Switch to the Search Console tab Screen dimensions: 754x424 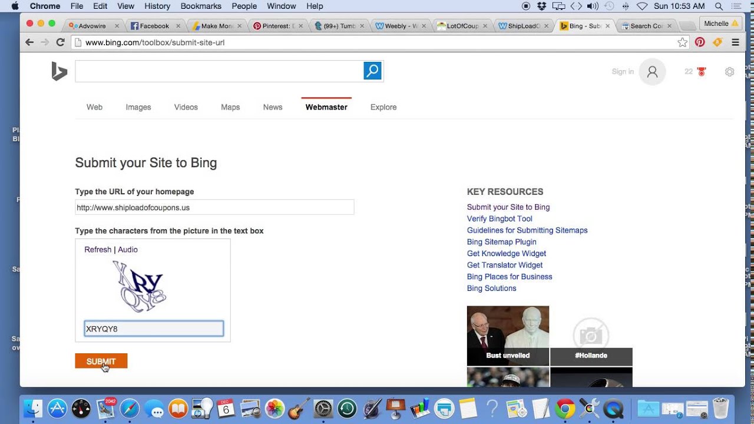(646, 26)
